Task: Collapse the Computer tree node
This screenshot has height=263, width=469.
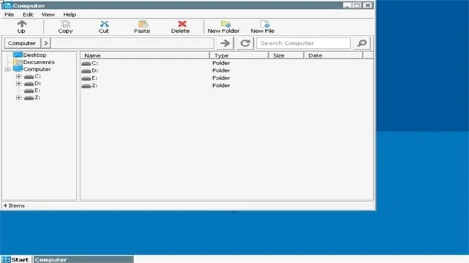Action: 8,70
